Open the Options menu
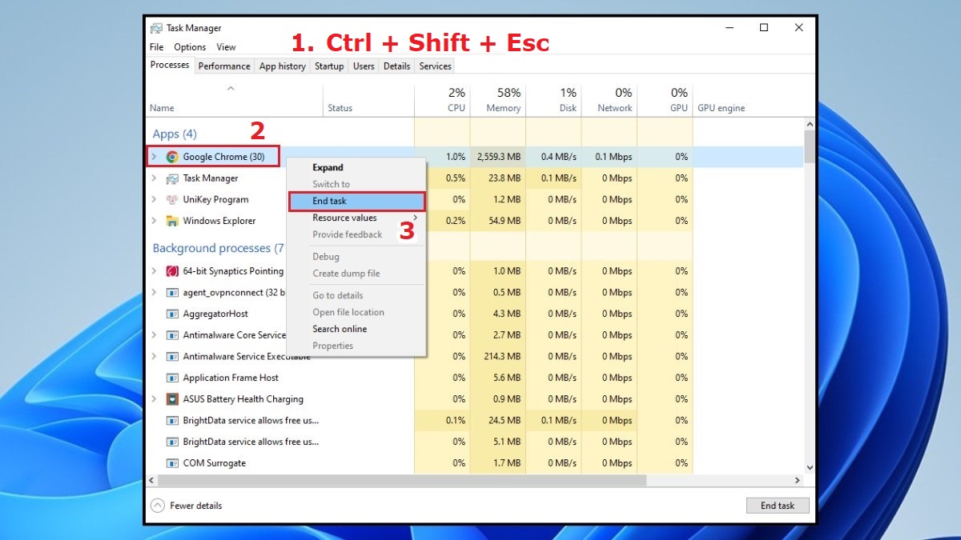 (x=190, y=47)
